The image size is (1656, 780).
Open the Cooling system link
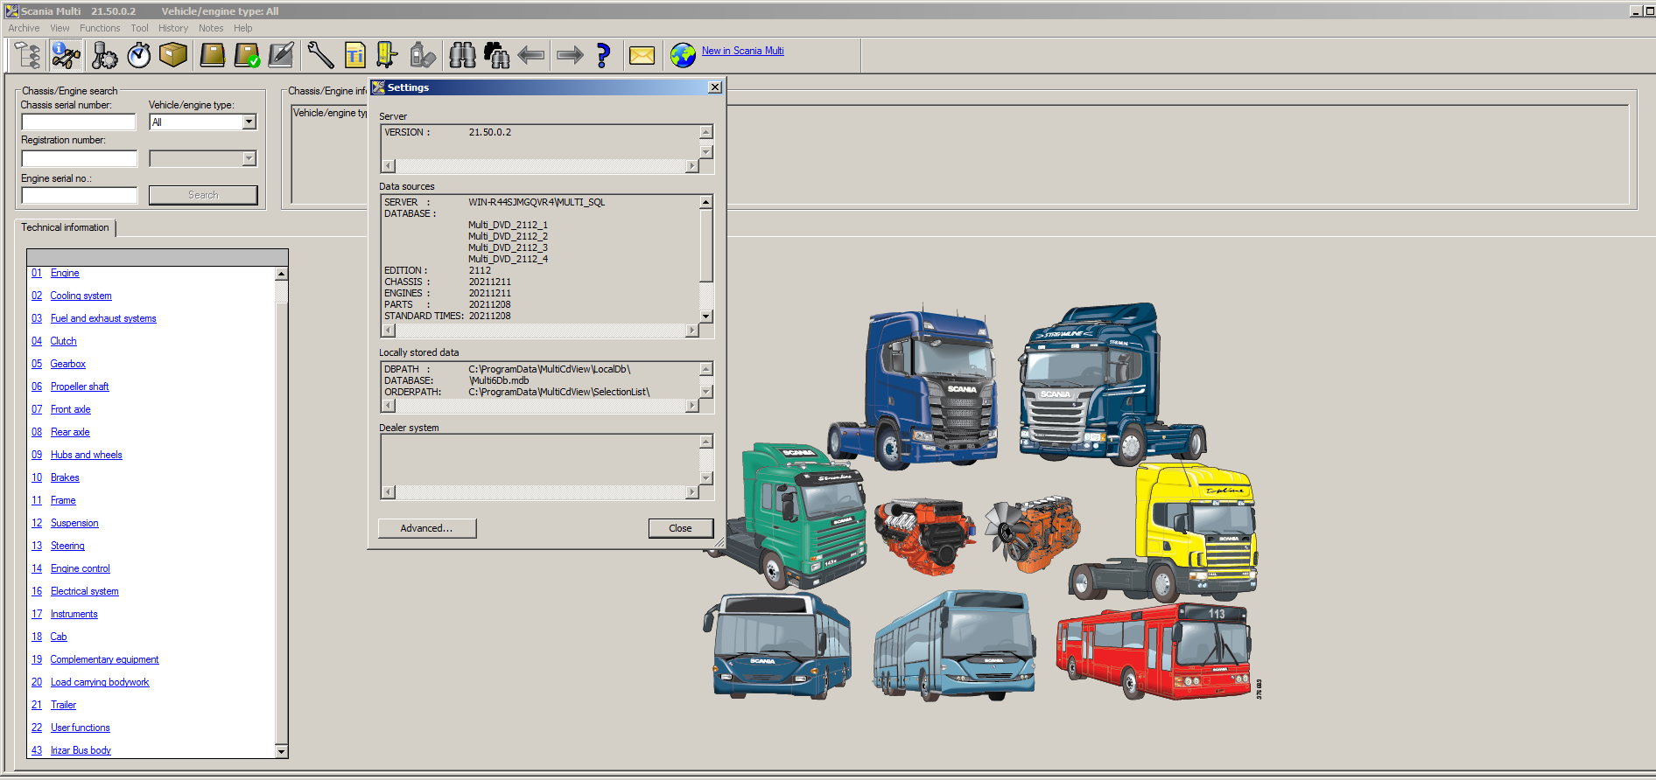81,296
